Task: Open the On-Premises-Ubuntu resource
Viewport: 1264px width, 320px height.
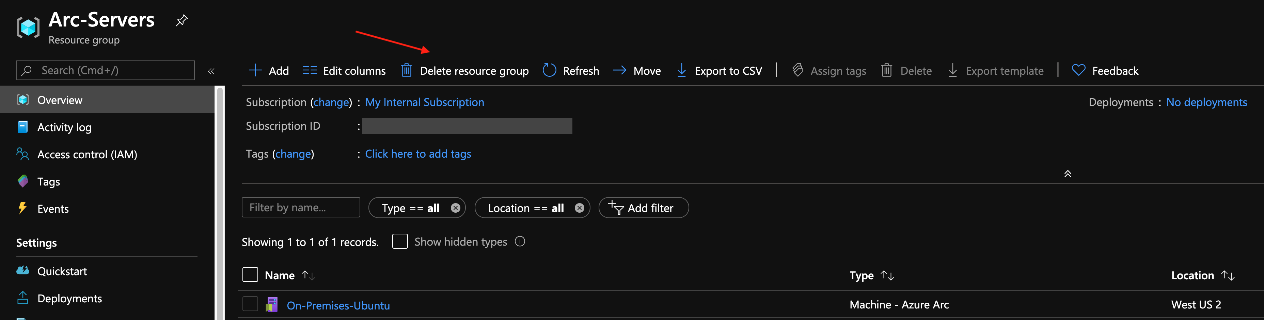Action: coord(338,305)
